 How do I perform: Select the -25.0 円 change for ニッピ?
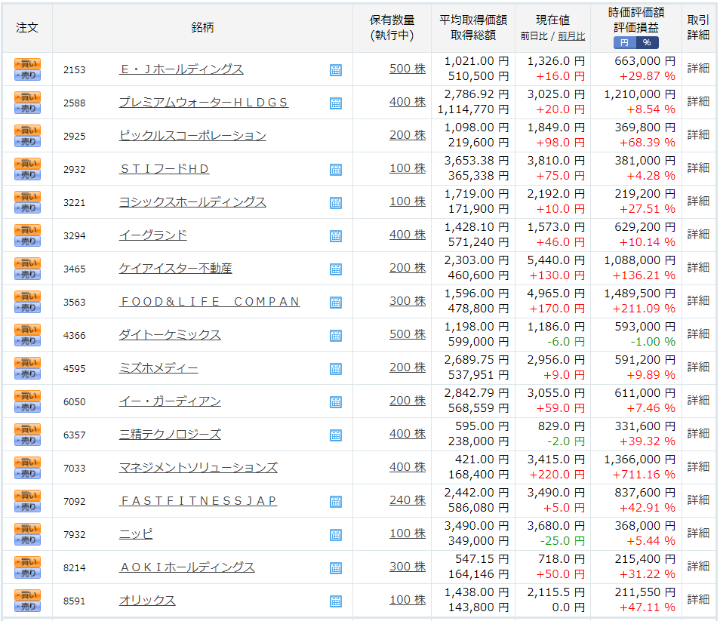pyautogui.click(x=562, y=541)
